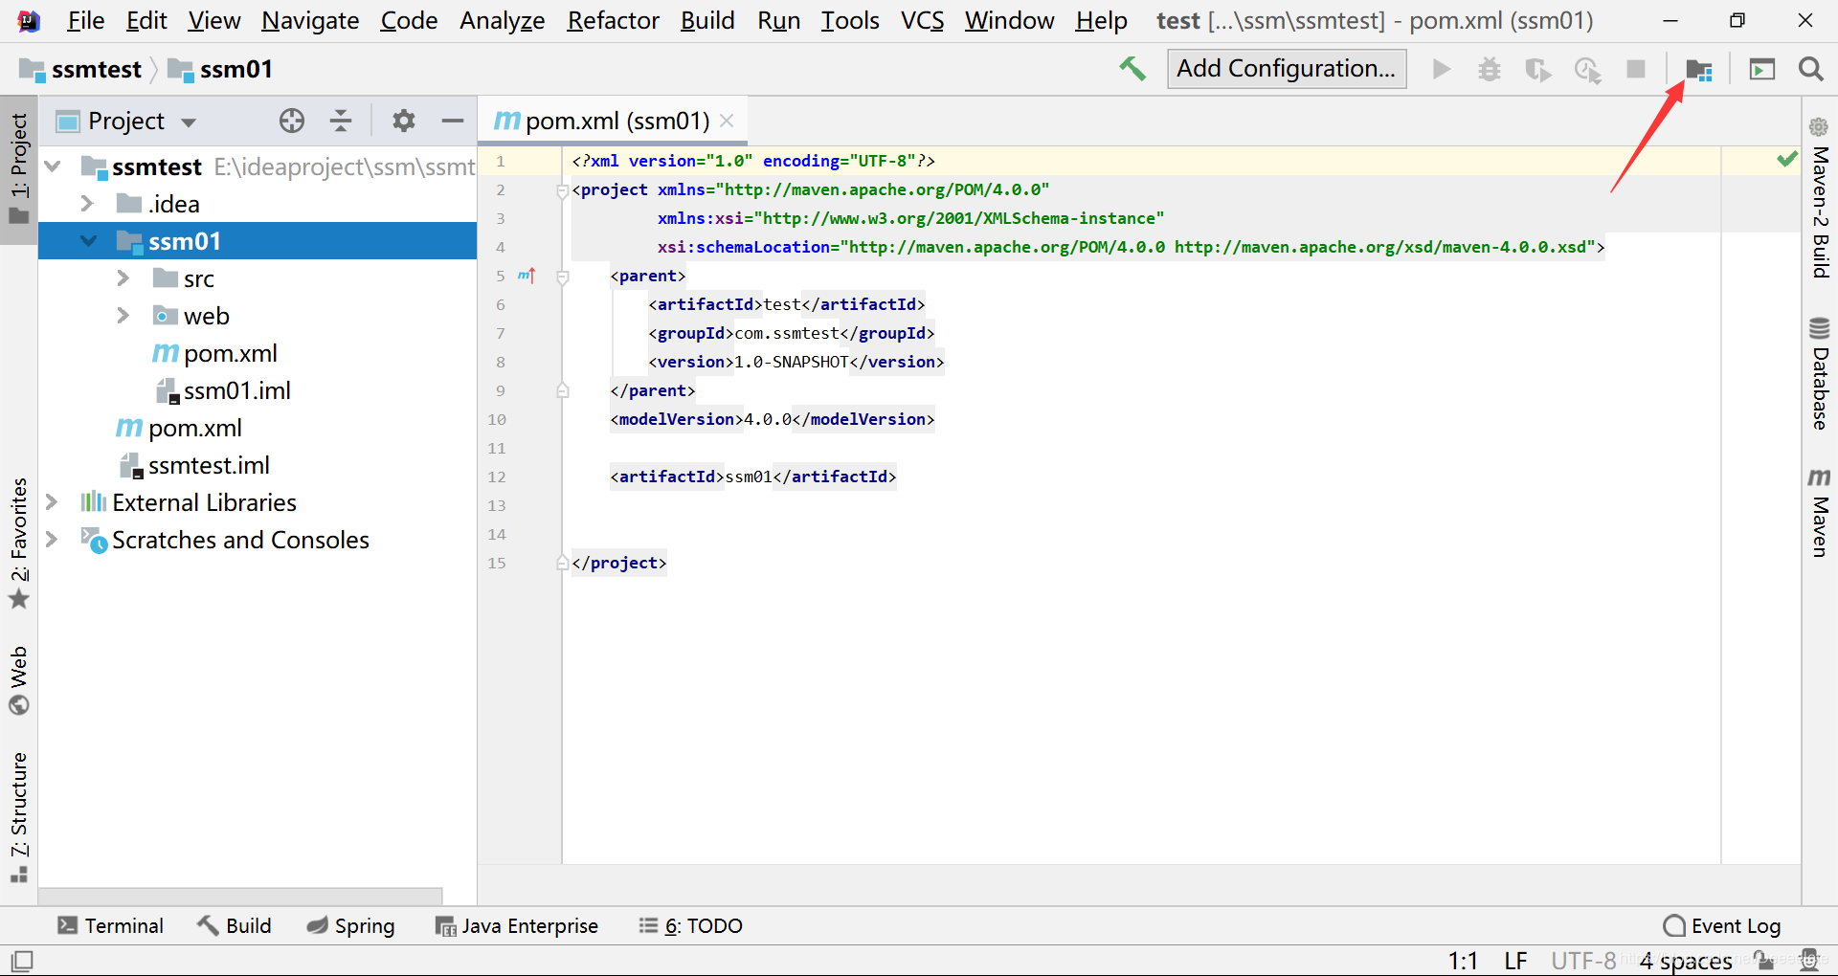Image resolution: width=1838 pixels, height=976 pixels.
Task: Open Project panel settings gear
Action: tap(404, 121)
